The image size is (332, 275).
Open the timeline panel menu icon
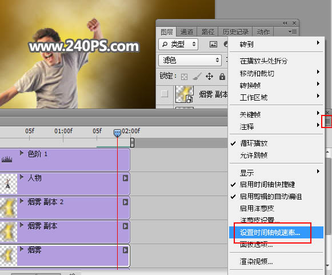[x=327, y=121]
